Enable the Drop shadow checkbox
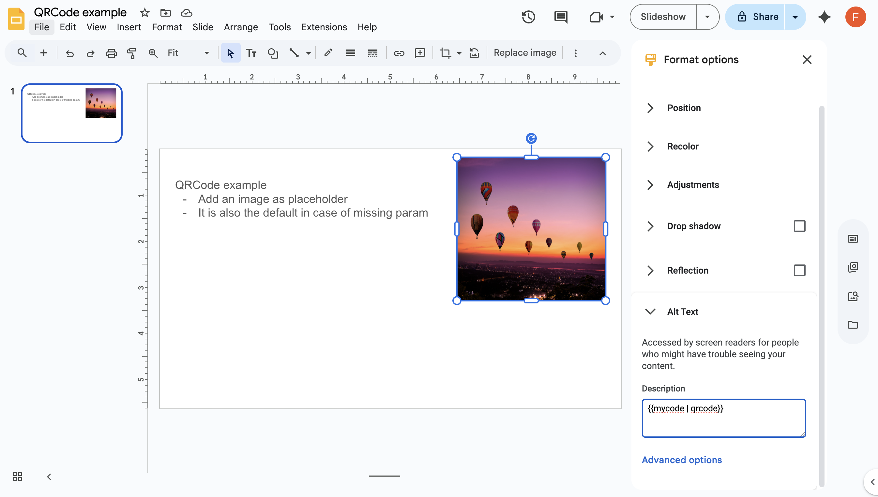Screen dimensions: 878x497 coord(799,226)
